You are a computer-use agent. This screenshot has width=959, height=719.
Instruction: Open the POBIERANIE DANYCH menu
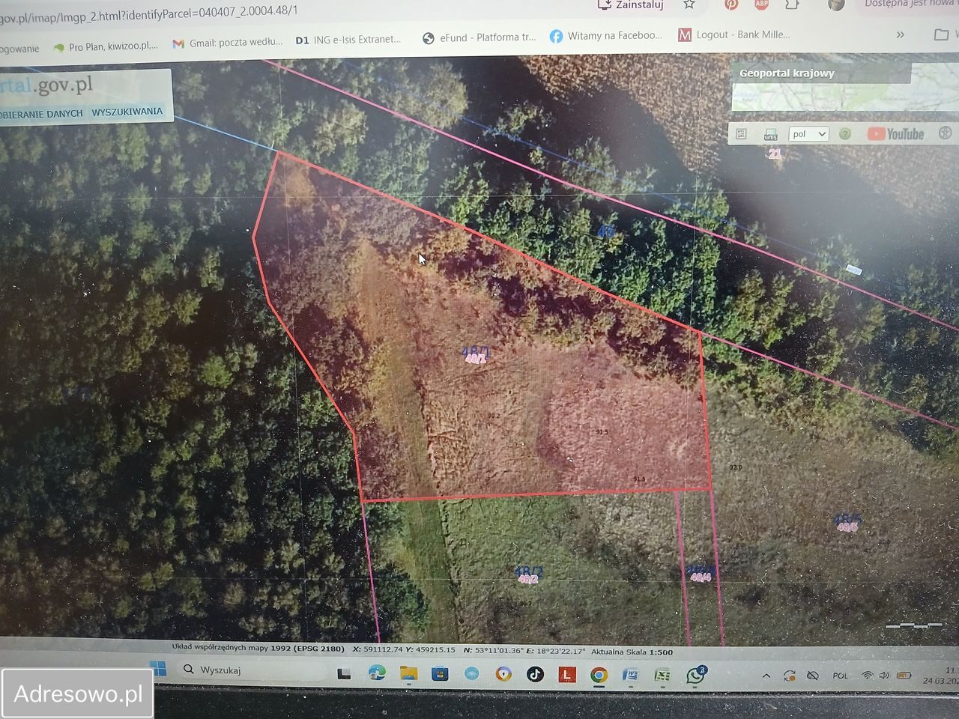pos(41,114)
